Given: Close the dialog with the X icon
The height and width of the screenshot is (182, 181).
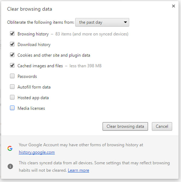Looking at the screenshot, I should (x=173, y=6).
